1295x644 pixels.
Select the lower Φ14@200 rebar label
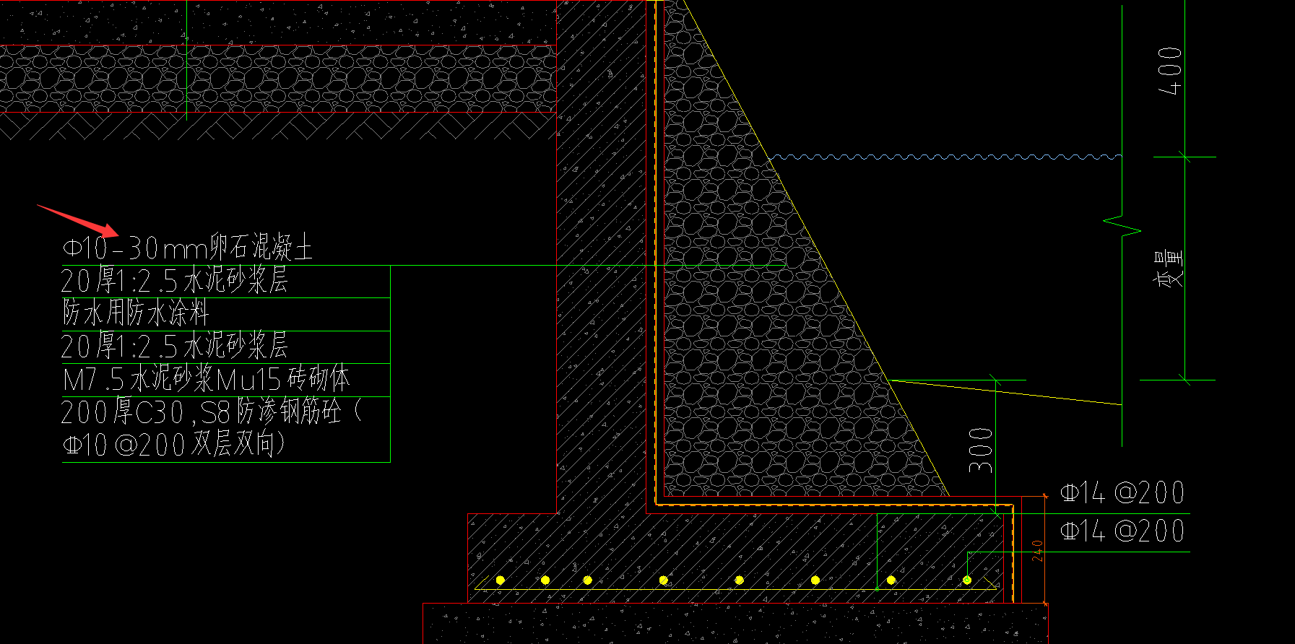point(1122,532)
